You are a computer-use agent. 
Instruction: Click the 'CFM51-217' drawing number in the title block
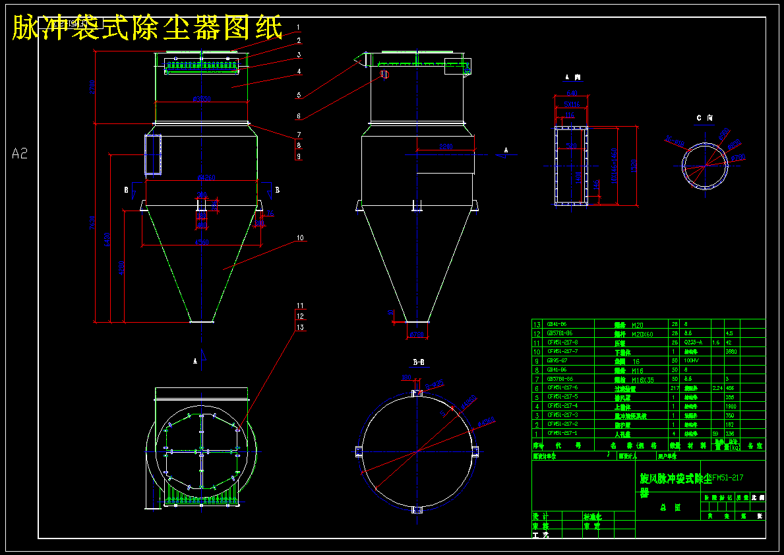[x=727, y=478]
